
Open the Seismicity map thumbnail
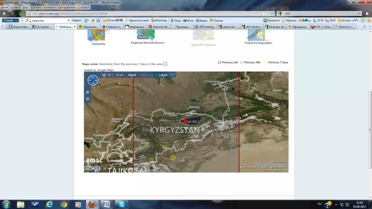coord(96,36)
